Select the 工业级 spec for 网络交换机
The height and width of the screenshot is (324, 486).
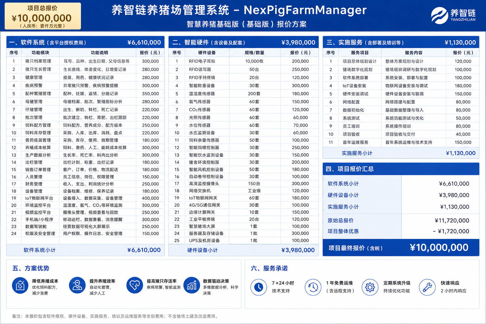click(254, 191)
